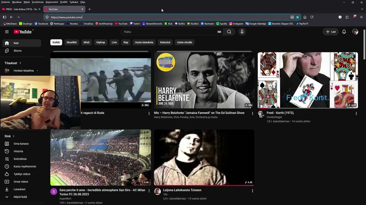Open the Leijona-Laitoksesta Toiseen thumbnail

click(204, 157)
